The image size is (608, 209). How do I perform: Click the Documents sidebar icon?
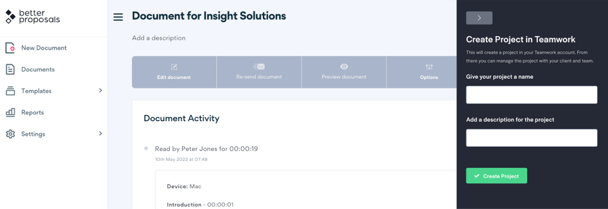10,69
